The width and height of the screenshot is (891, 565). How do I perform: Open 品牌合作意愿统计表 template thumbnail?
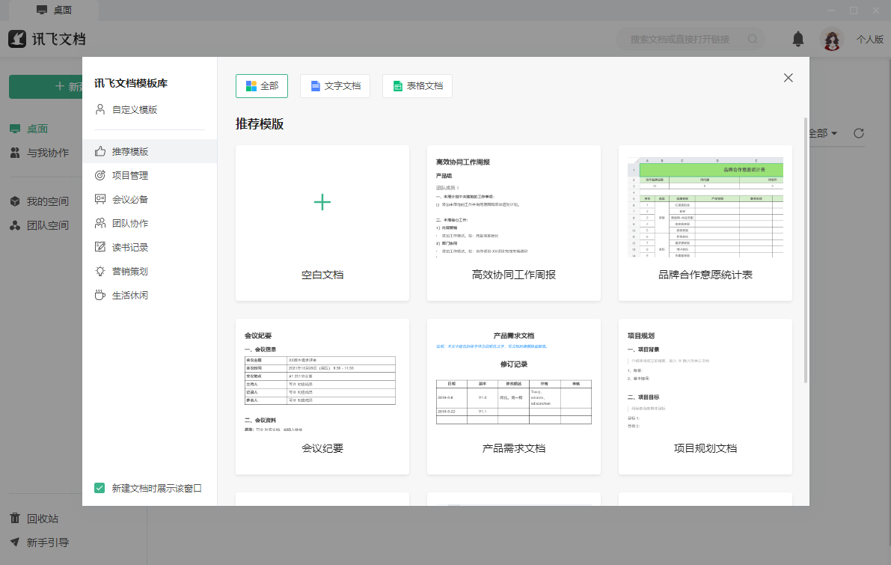tap(705, 207)
